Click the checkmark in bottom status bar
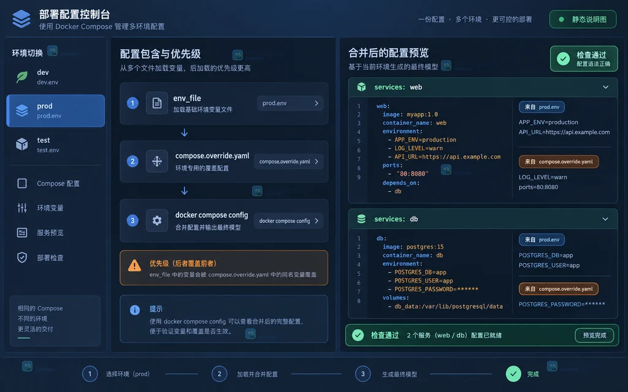Screen dimensions: 628x392 [358, 335]
